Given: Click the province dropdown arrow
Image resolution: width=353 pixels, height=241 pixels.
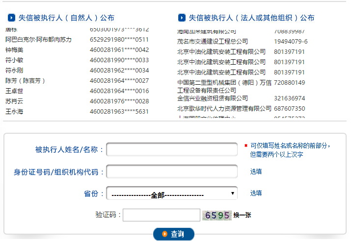Looking at the screenshot, I should pyautogui.click(x=233, y=193).
